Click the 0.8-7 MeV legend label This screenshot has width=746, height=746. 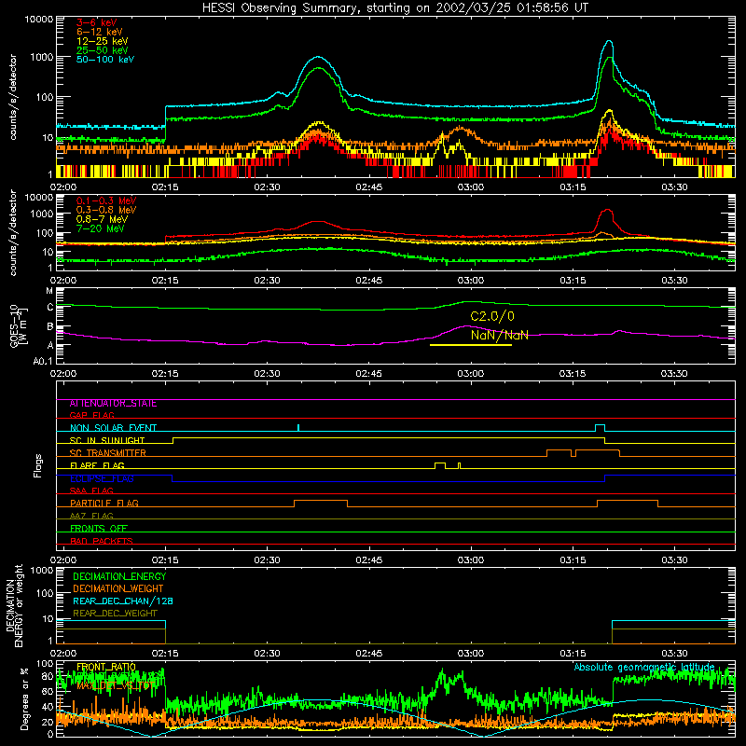[x=102, y=219]
